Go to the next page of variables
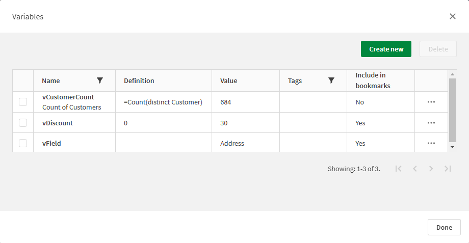Screen dimensions: 469x243 click(x=431, y=169)
